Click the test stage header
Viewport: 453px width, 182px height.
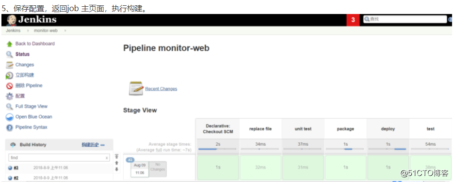(x=431, y=129)
